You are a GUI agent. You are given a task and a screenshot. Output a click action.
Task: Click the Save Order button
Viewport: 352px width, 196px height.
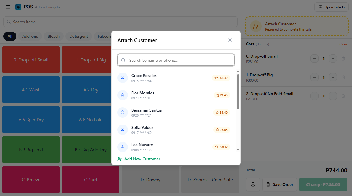[x=280, y=184]
